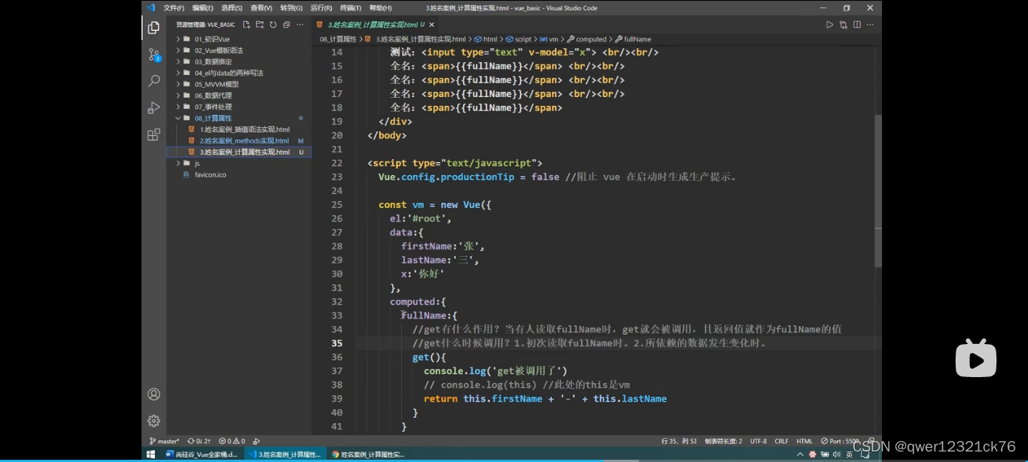
Task: Select the 3.姓名案例_计算属性实现.html editor tab
Action: [x=375, y=25]
